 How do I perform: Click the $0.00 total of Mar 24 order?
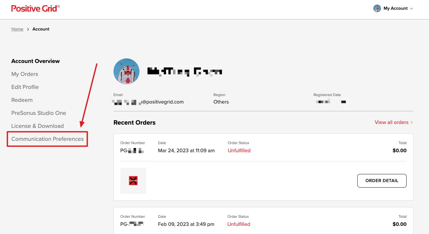pos(399,151)
